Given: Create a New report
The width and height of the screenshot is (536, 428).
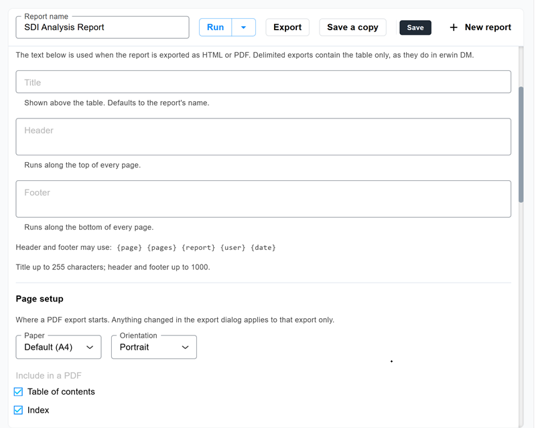Looking at the screenshot, I should point(480,27).
